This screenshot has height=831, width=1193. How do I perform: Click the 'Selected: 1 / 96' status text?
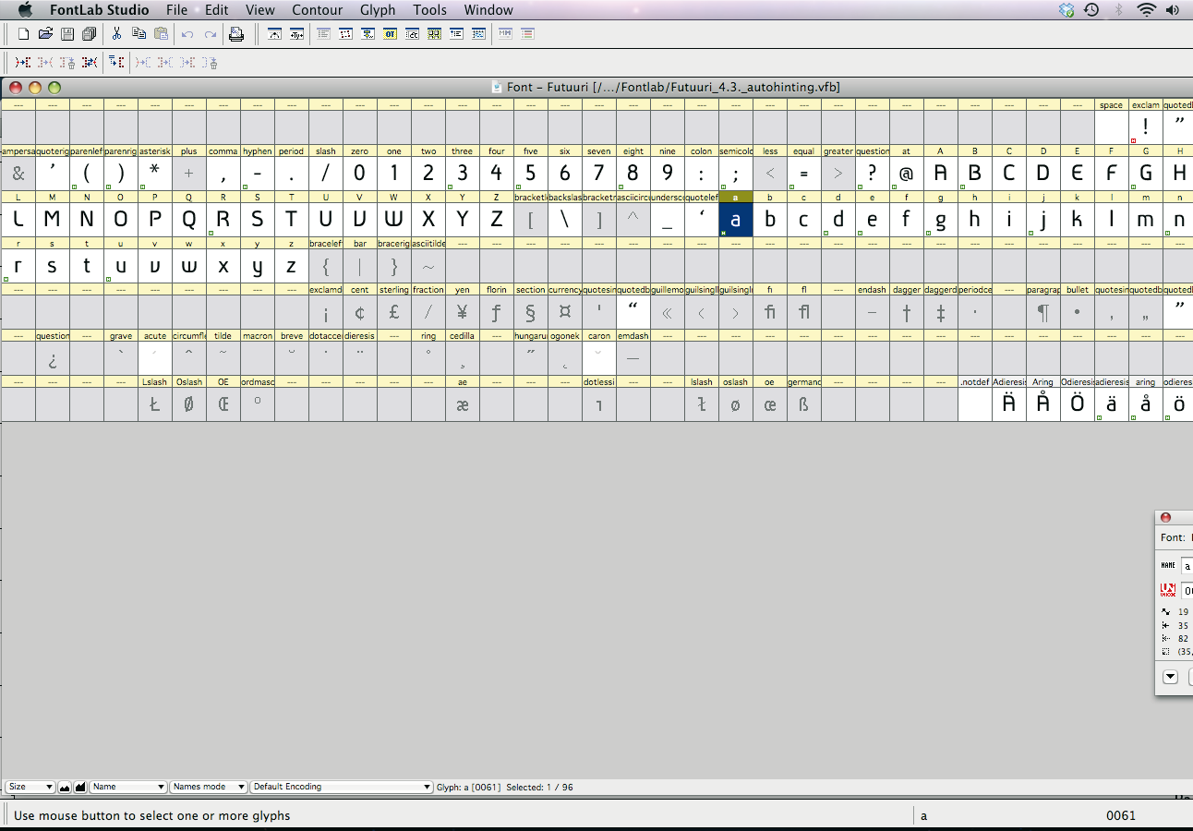(x=539, y=788)
